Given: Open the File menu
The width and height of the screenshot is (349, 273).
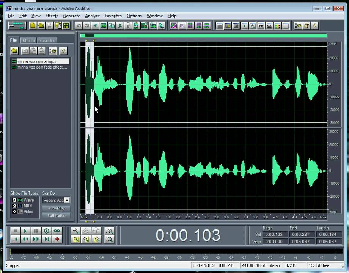Looking at the screenshot, I should pyautogui.click(x=11, y=16).
